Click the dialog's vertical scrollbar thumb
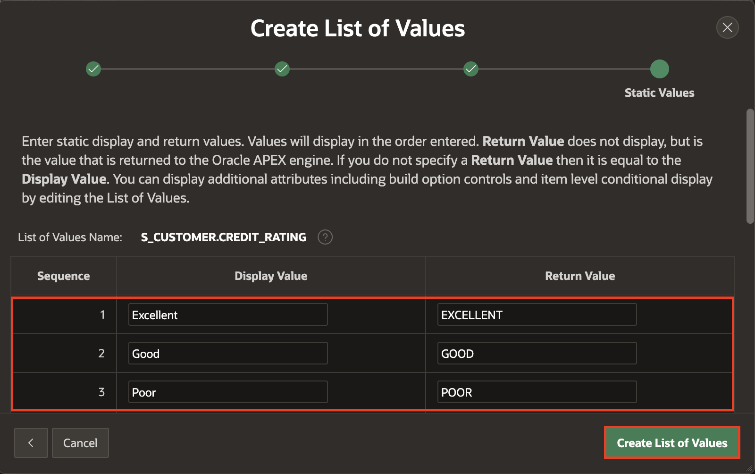Viewport: 755px width, 474px height. point(750,166)
